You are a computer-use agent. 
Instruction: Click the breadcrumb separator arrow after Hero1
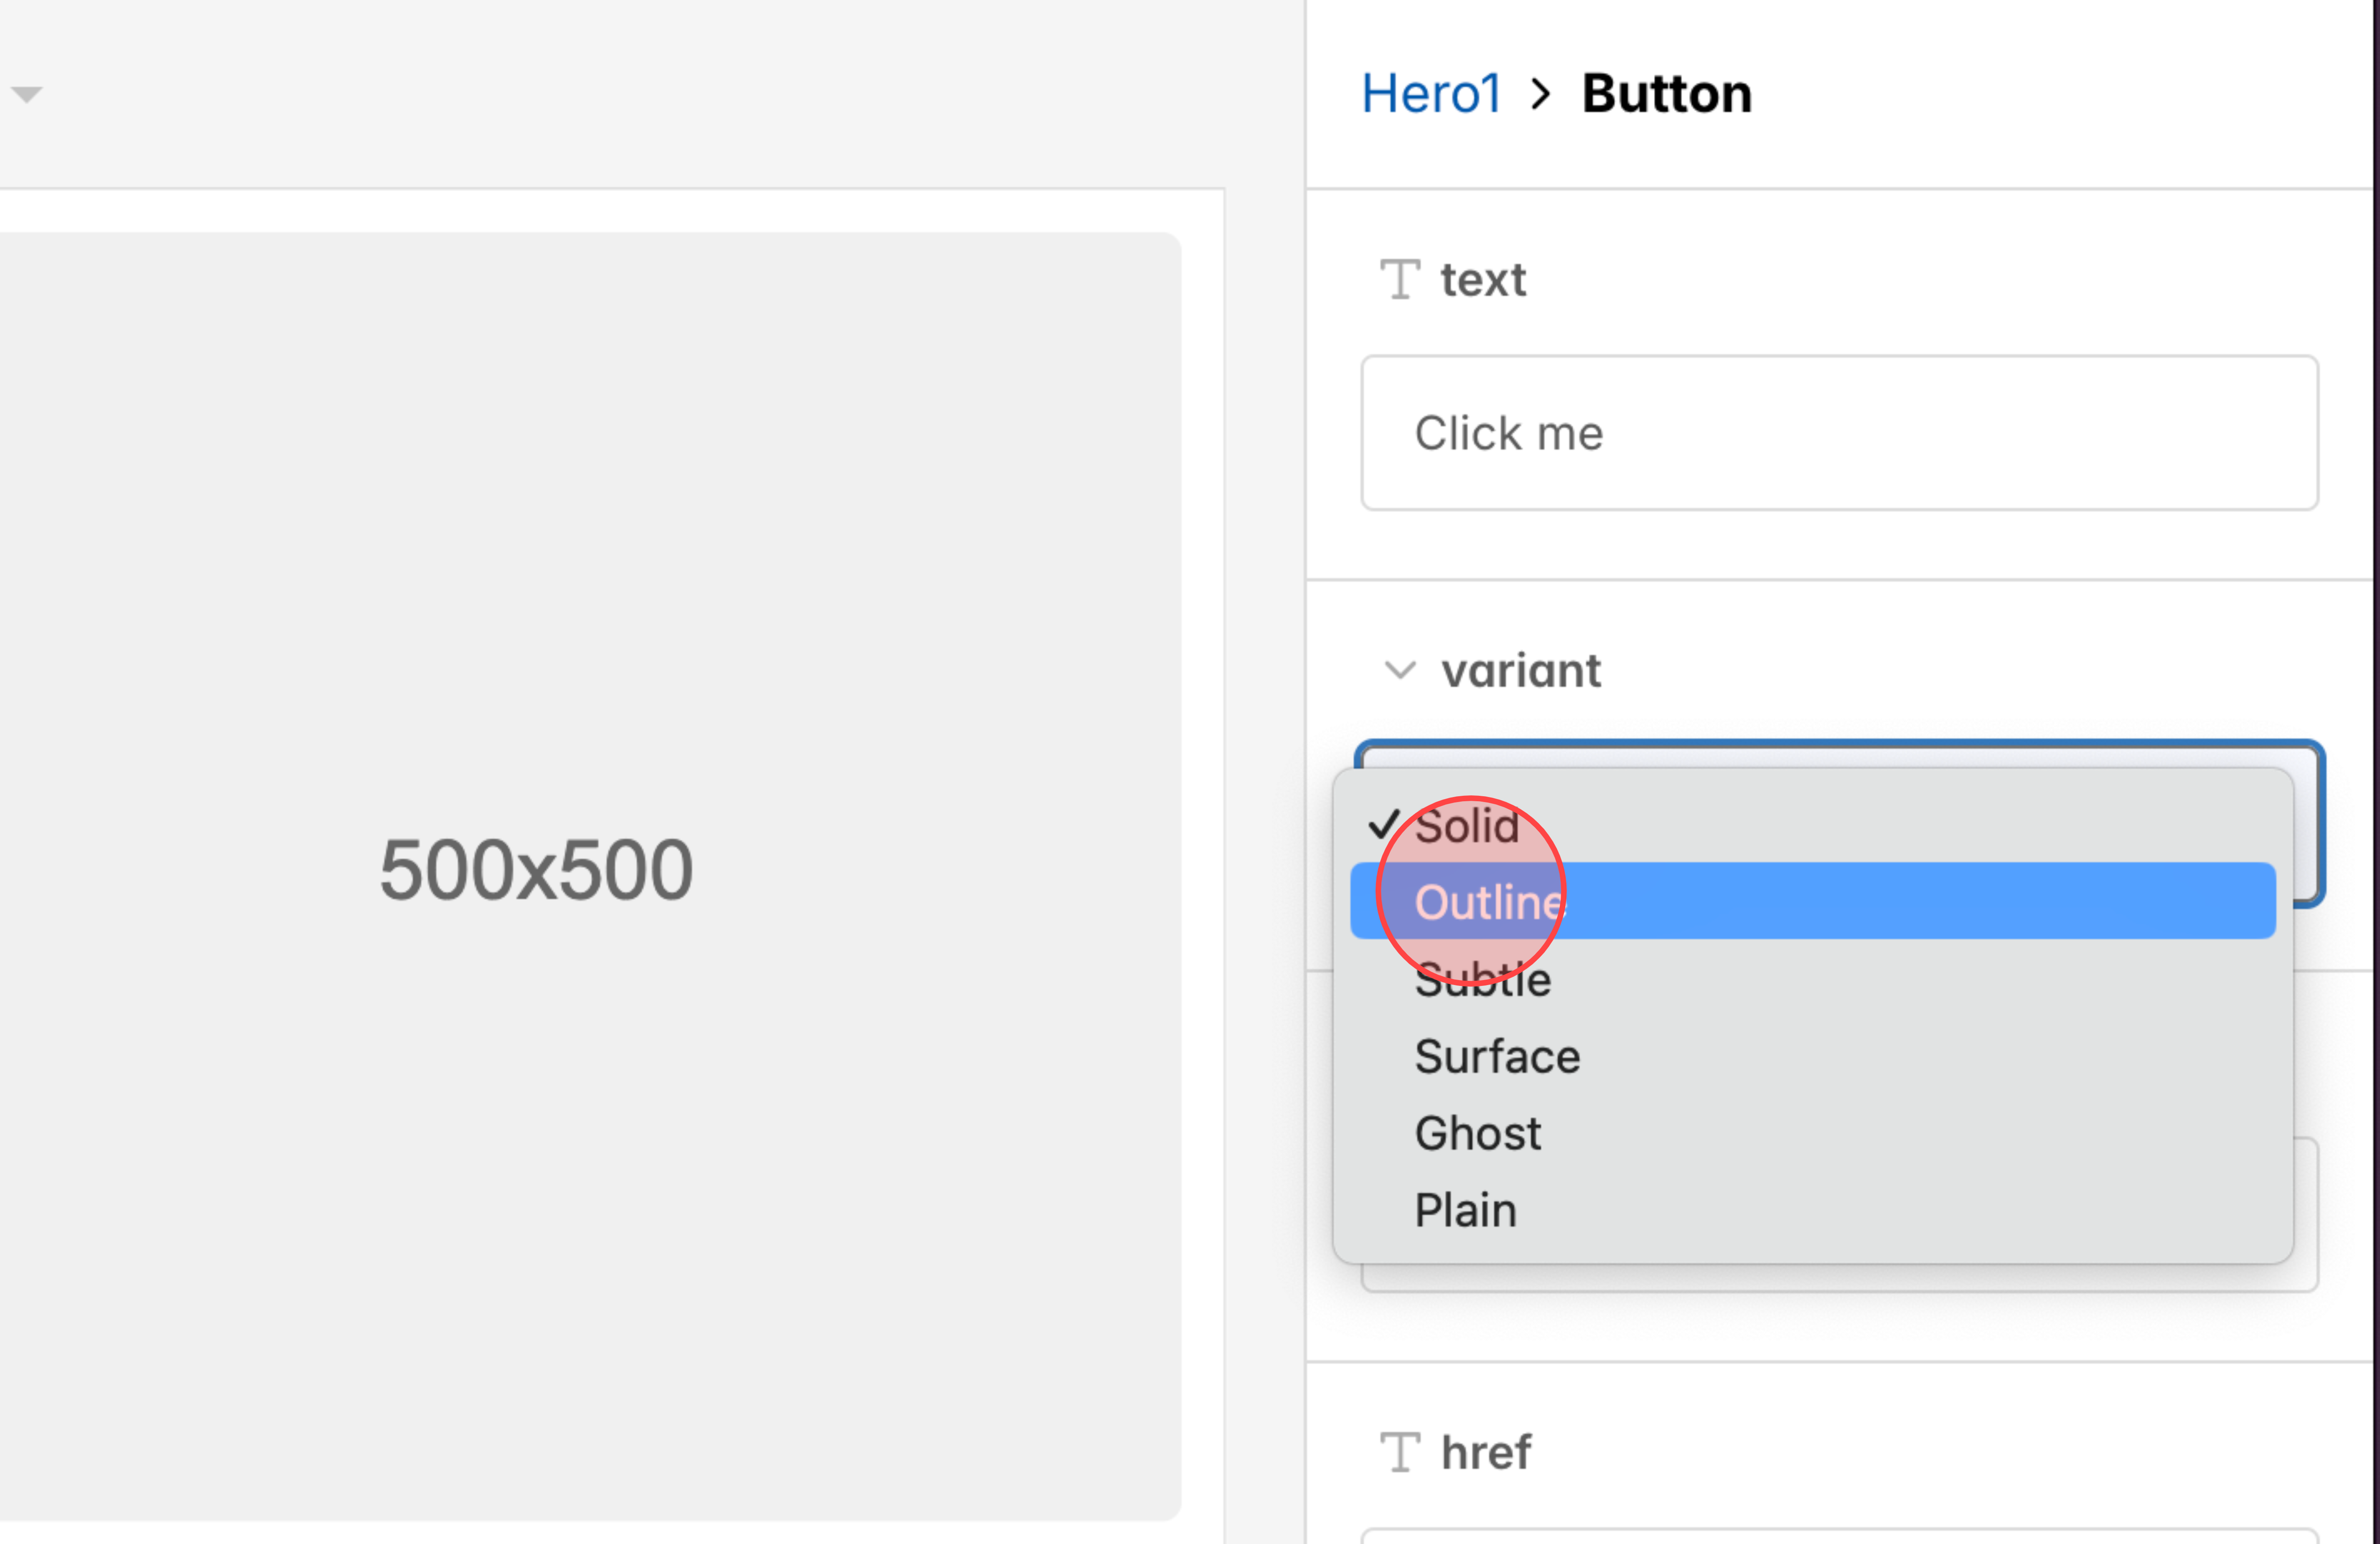[1540, 94]
